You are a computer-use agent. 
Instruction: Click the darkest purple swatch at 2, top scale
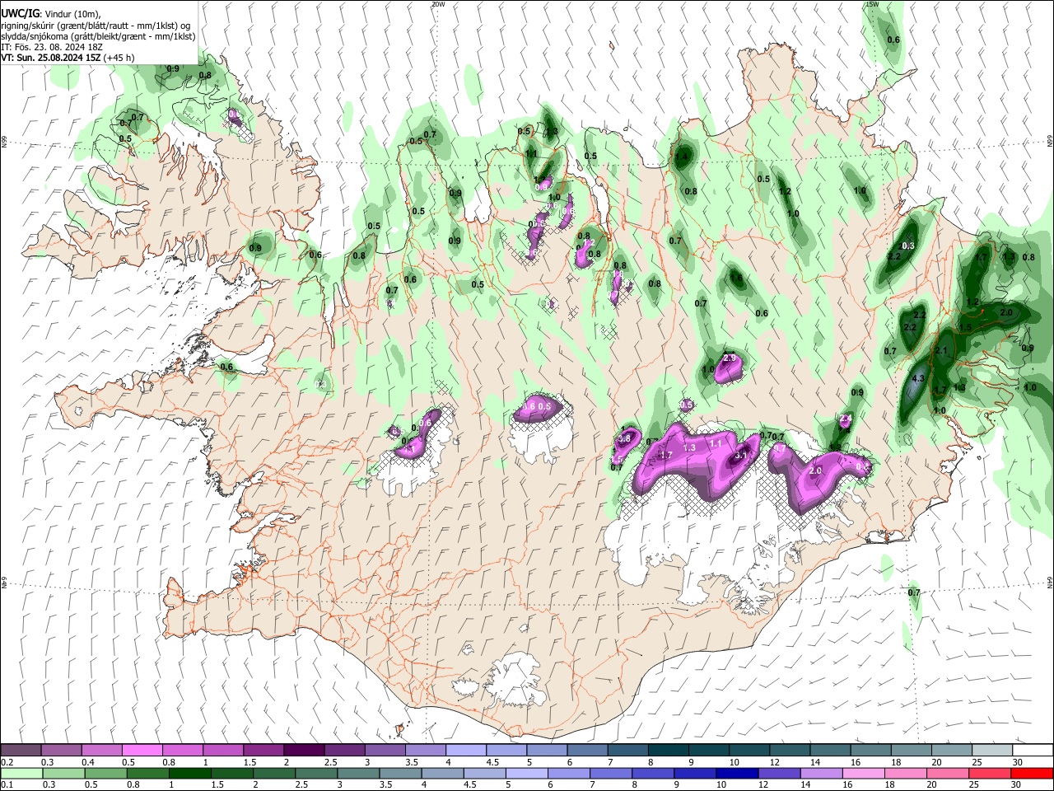tap(304, 751)
